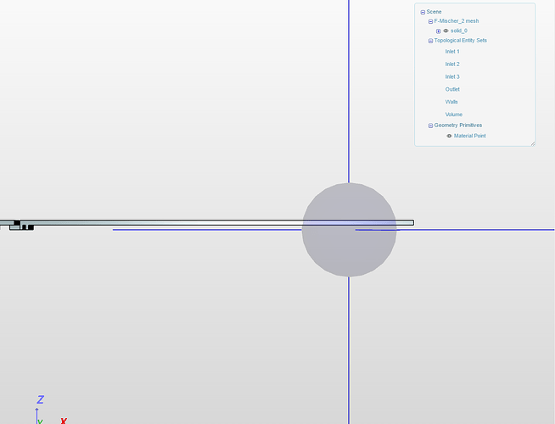Select solid_0 label in tree

[x=459, y=31]
